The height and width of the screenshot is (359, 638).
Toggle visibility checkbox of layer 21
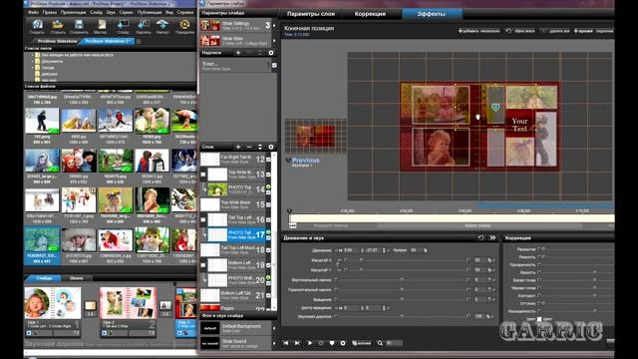click(268, 295)
